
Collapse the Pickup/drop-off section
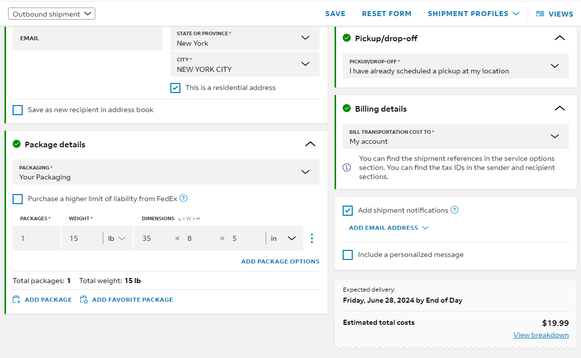point(560,38)
